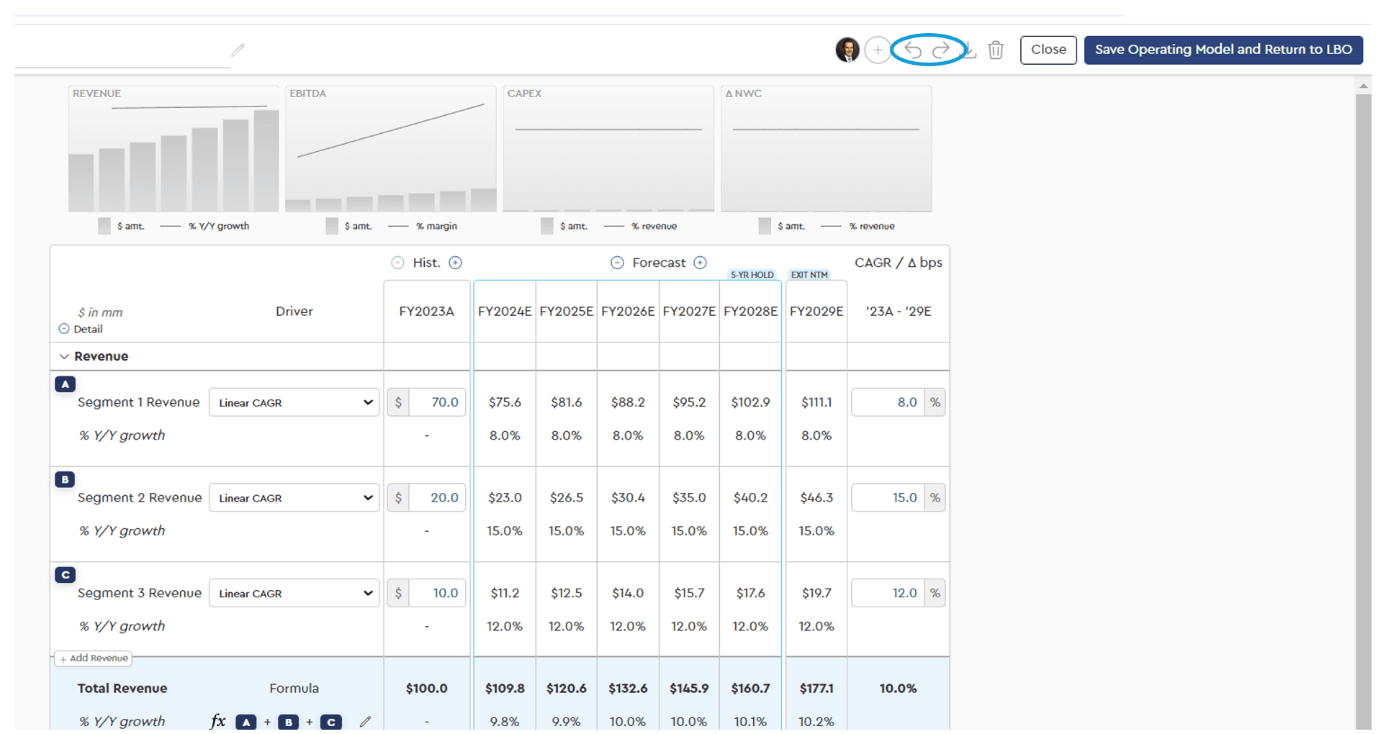
Task: Add a forecast year with plus icon
Action: coord(700,263)
